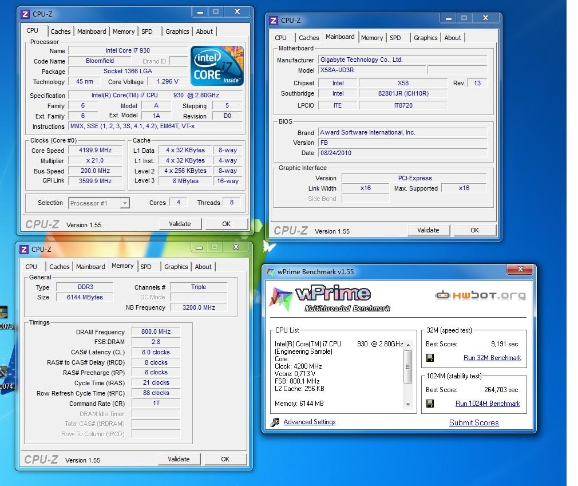Screen dimensions: 578x486
Task: Open About tab in the Mainboard window
Action: pyautogui.click(x=453, y=38)
